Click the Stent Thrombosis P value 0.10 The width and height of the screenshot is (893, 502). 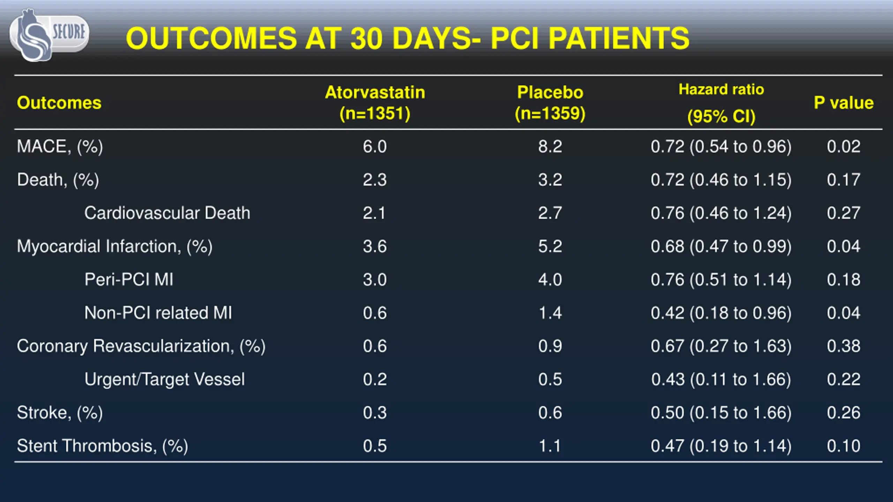(844, 446)
